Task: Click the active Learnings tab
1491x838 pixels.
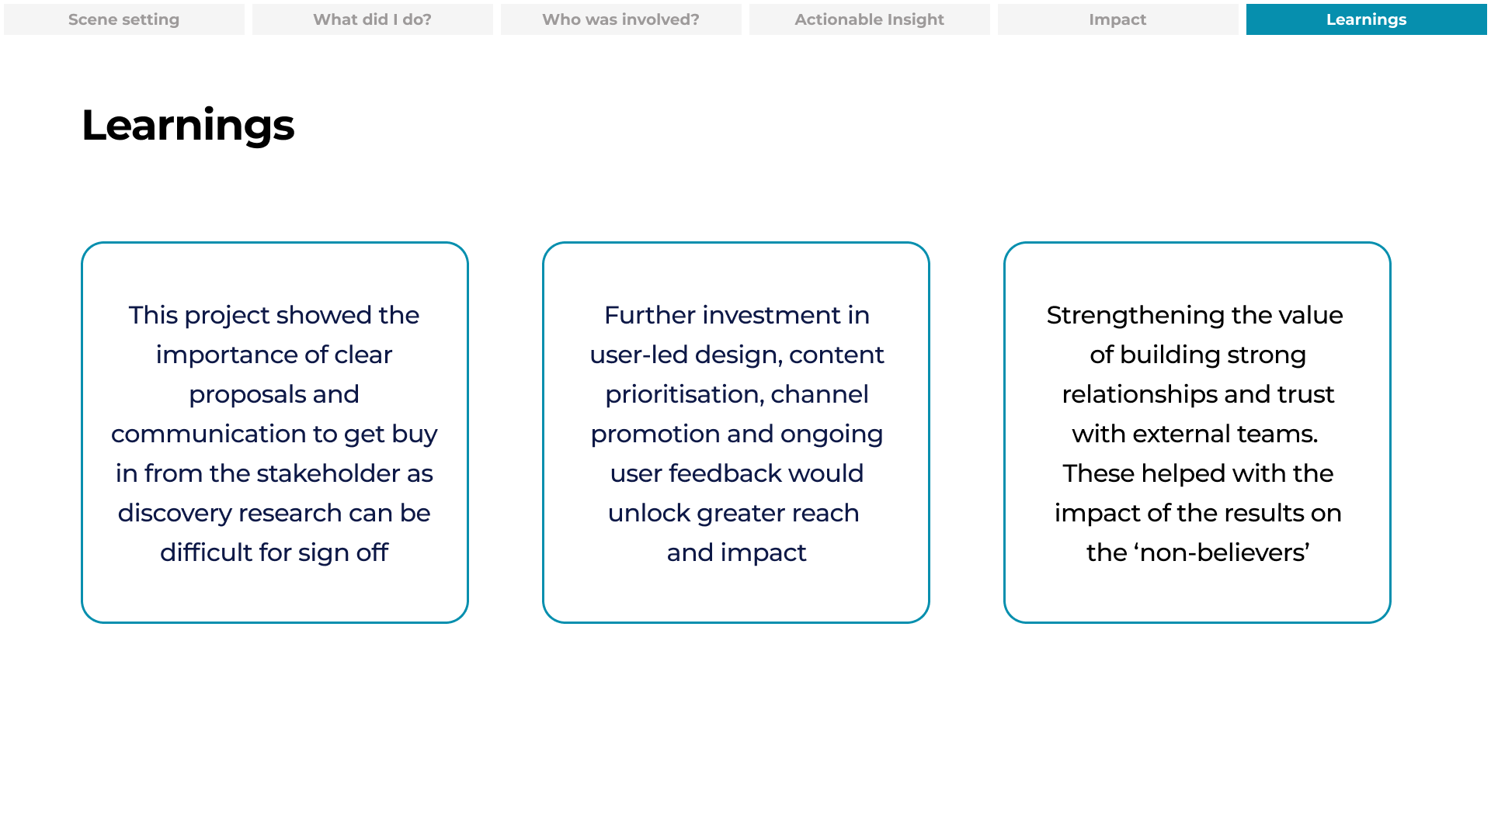Action: click(1367, 19)
